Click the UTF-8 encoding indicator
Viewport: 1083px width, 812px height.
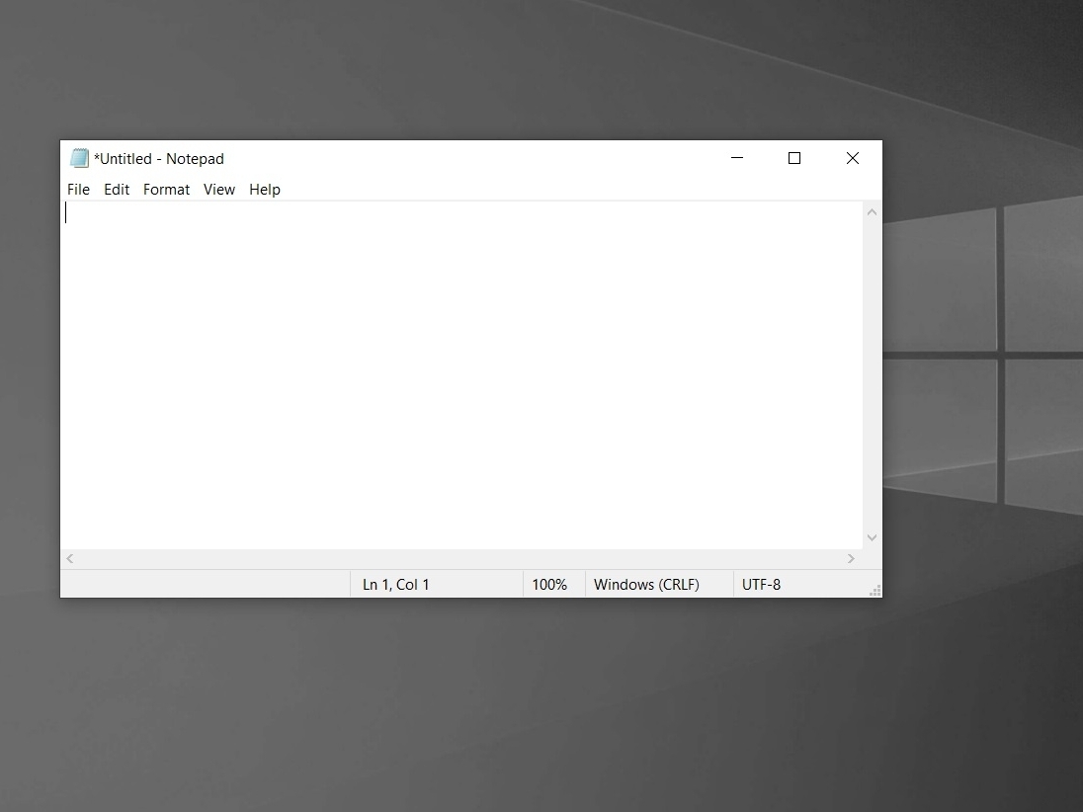[x=761, y=585]
